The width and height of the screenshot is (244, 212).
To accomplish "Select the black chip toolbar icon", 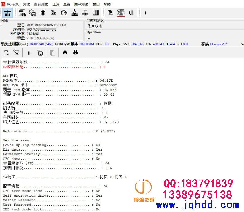I will click(43, 13).
